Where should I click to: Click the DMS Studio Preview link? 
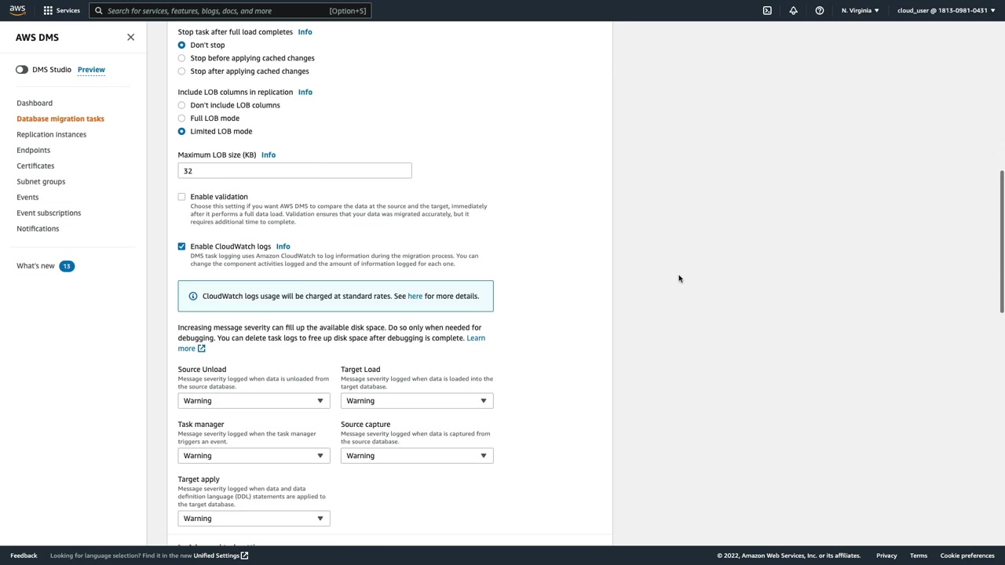click(x=91, y=70)
